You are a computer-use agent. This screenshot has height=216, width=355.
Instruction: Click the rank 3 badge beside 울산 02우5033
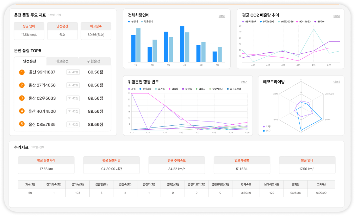tap(22, 98)
